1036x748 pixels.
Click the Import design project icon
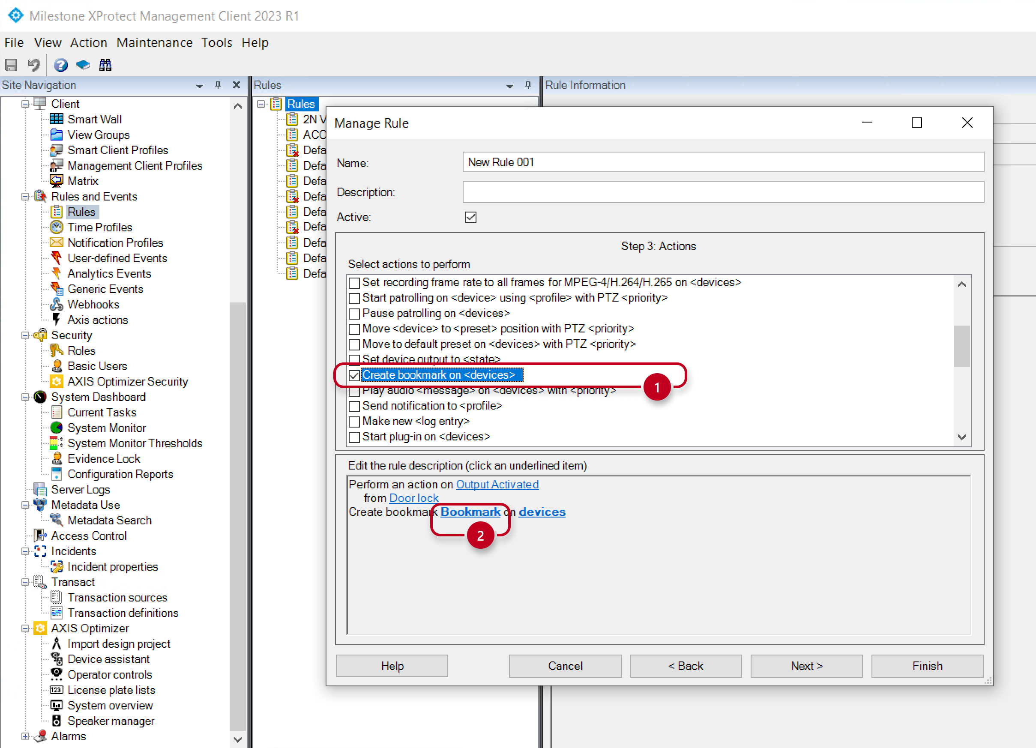tap(56, 644)
